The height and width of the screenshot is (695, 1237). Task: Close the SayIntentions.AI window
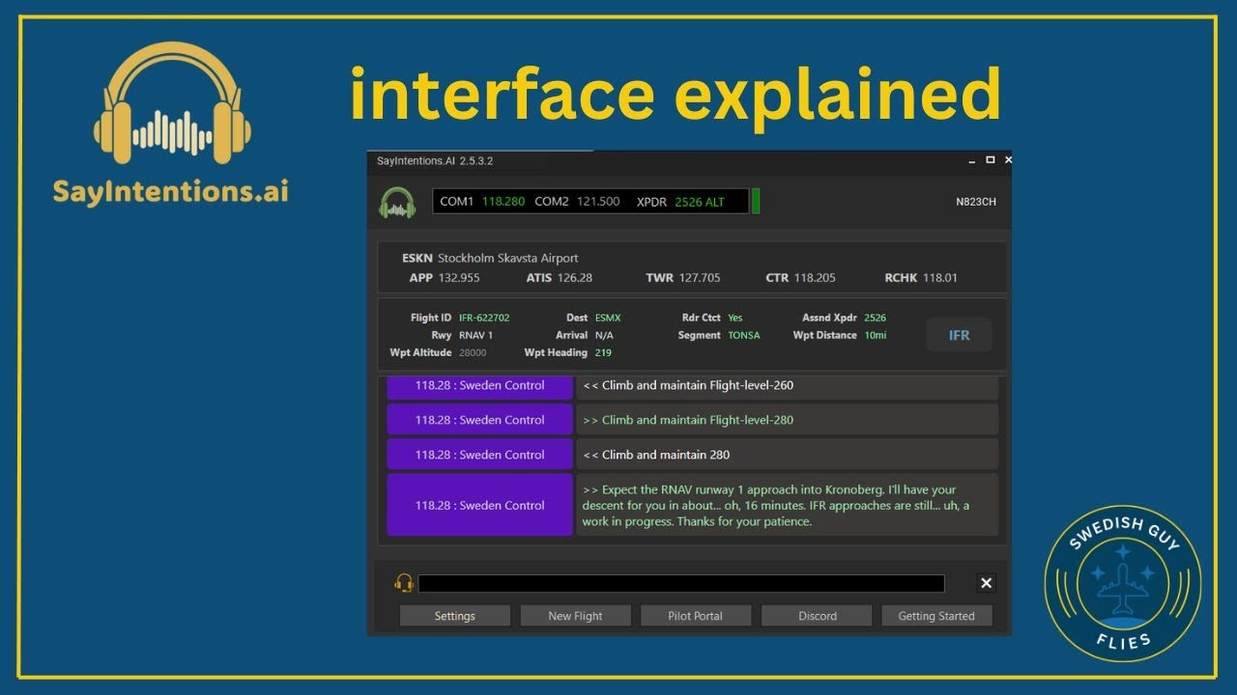(1008, 160)
